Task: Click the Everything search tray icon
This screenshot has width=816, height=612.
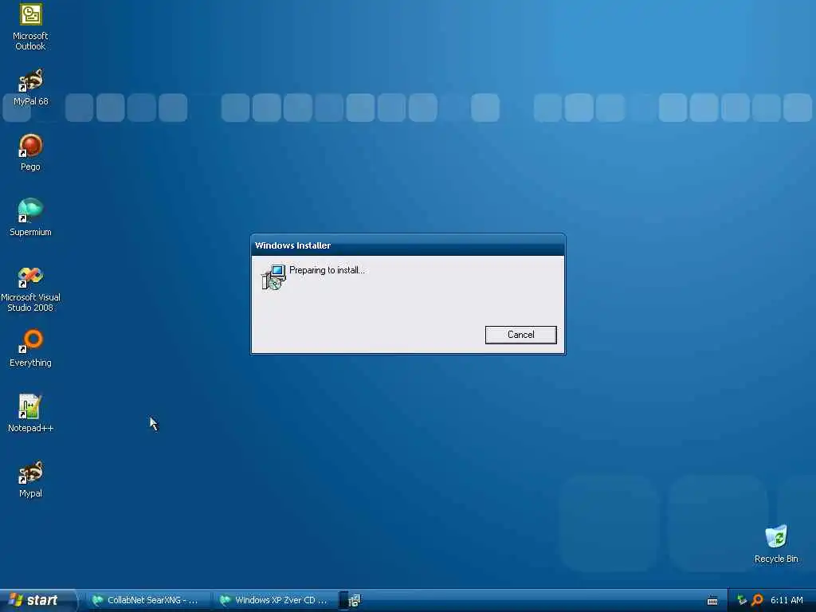Action: pos(757,601)
